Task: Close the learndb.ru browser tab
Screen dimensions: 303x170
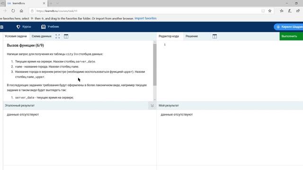Action: [x=44, y=3]
